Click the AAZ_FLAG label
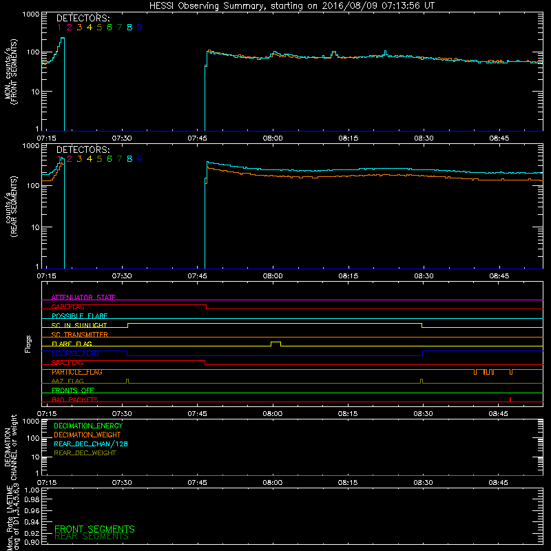This screenshot has width=551, height=551. [x=67, y=381]
